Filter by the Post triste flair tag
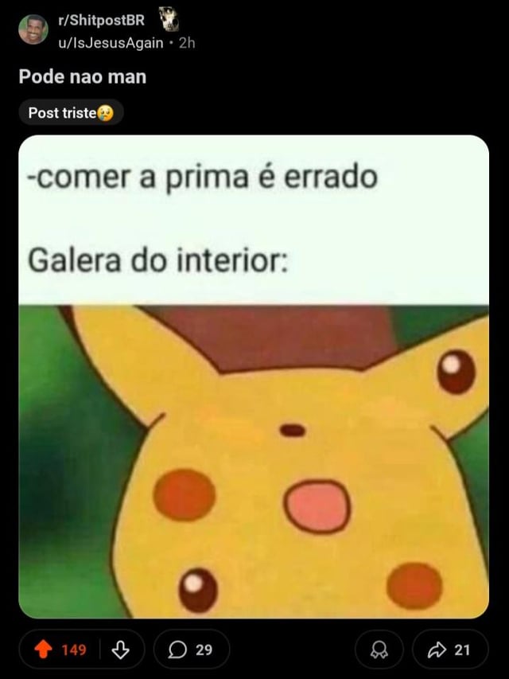Viewport: 509px width, 679px height. coord(71,113)
